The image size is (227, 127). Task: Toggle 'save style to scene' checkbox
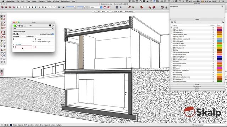click(53, 34)
